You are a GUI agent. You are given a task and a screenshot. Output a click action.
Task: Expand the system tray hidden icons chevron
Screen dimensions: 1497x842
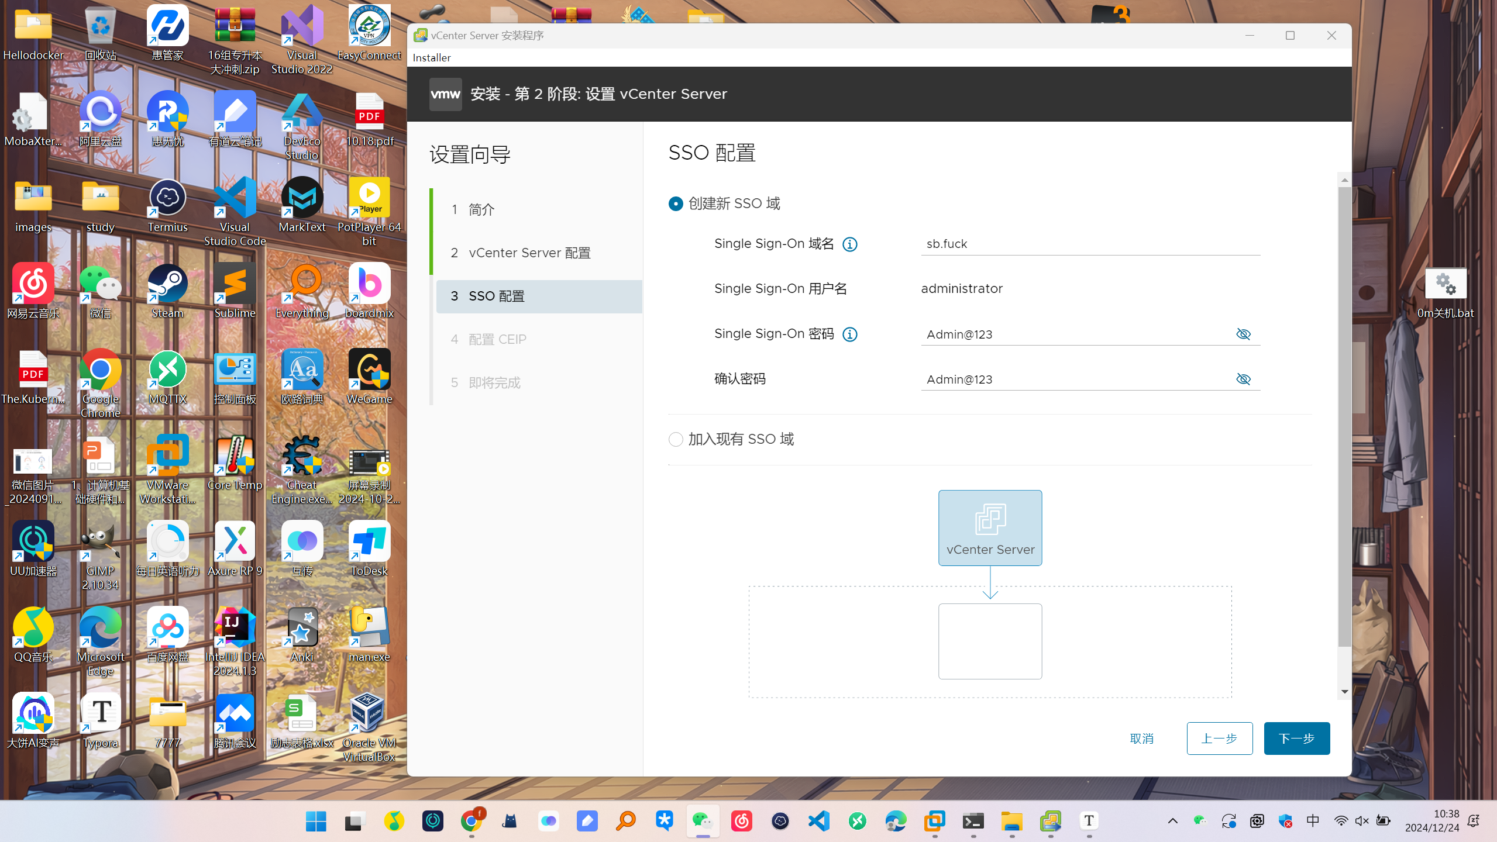coord(1173,821)
